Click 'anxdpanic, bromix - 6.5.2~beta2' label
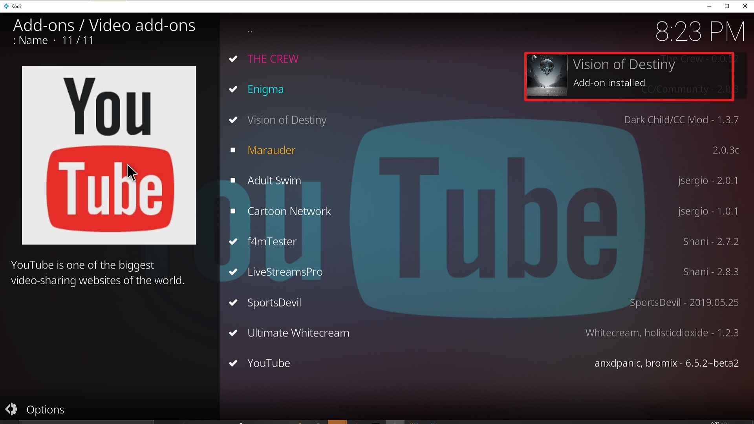Image resolution: width=754 pixels, height=424 pixels. click(667, 364)
